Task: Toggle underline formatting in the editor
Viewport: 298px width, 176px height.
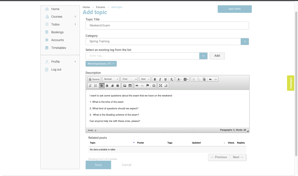Action: coord(165,79)
